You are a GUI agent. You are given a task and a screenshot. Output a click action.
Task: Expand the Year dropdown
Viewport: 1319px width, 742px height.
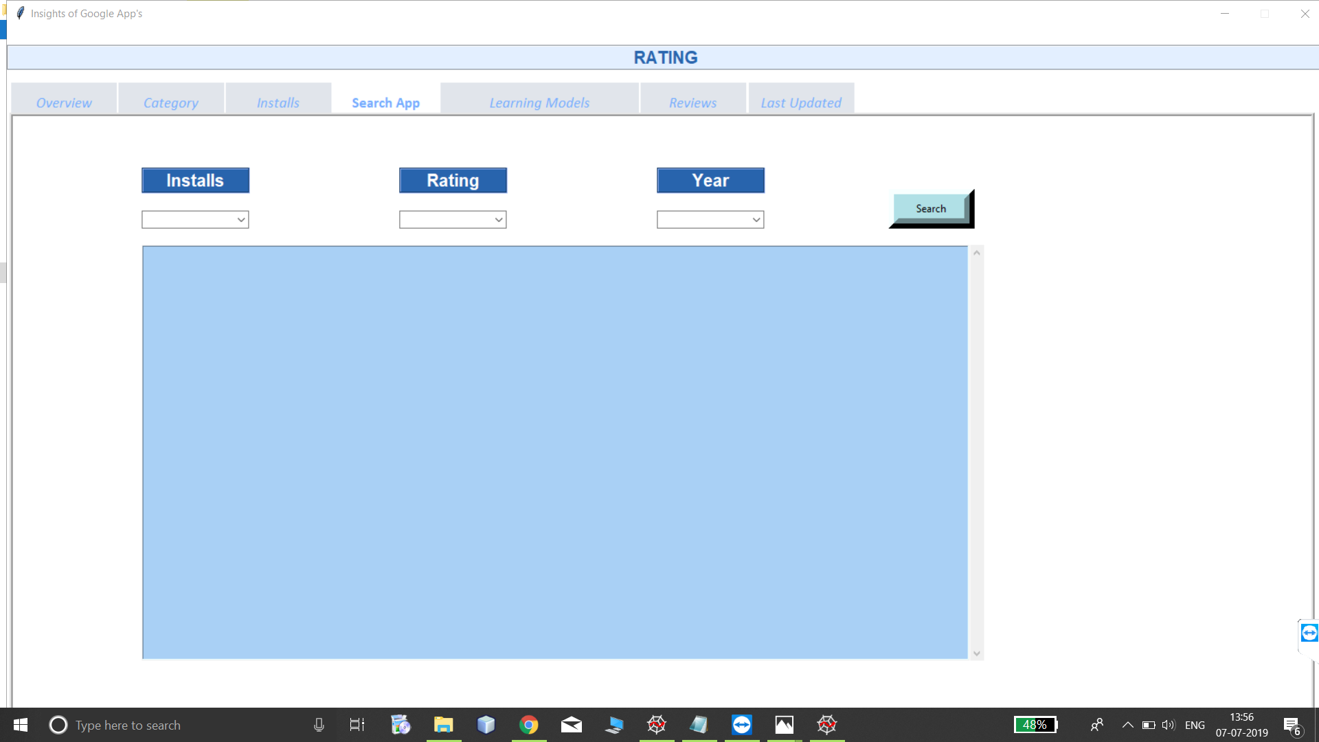(756, 220)
